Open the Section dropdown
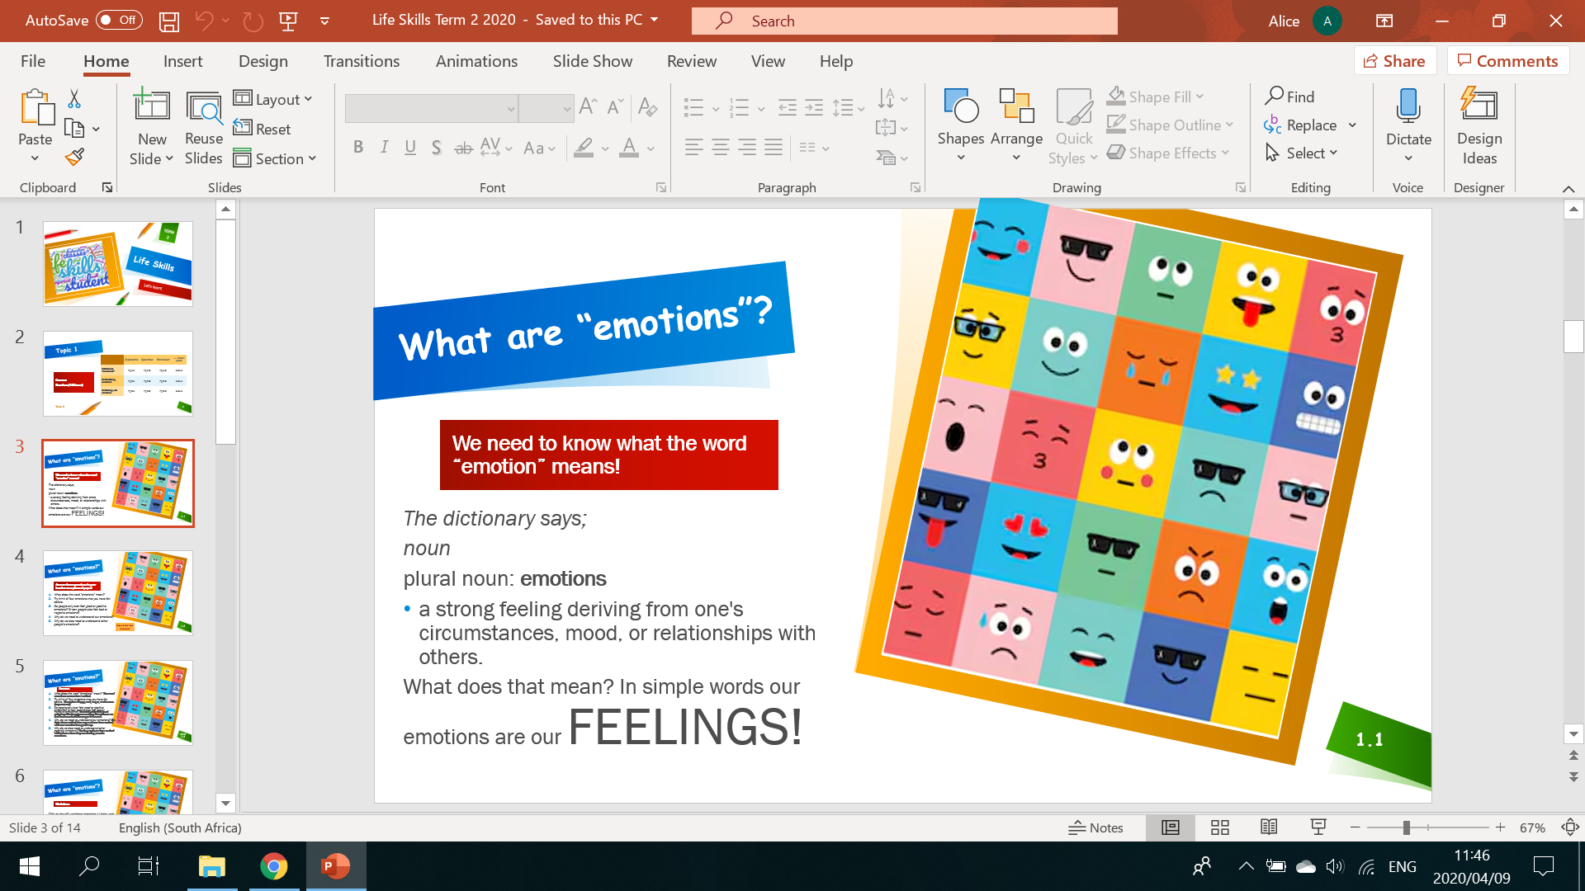This screenshot has height=891, width=1585. [275, 158]
